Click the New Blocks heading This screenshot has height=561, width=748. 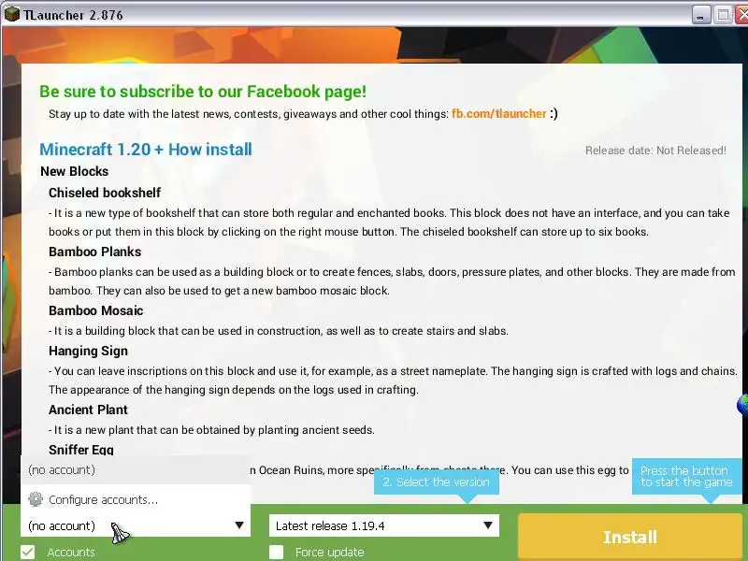click(x=75, y=171)
